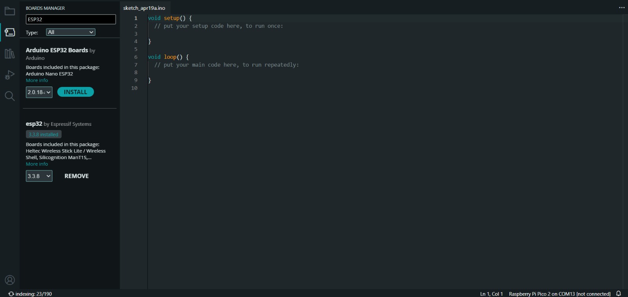
Task: Click the notifications bell icon
Action: click(619, 293)
